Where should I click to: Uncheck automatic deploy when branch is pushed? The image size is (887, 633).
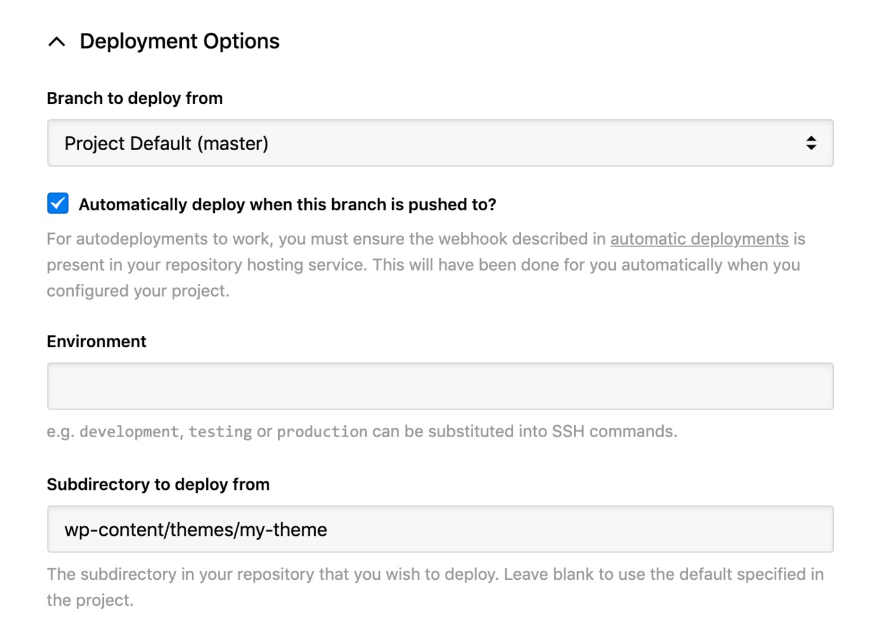58,203
